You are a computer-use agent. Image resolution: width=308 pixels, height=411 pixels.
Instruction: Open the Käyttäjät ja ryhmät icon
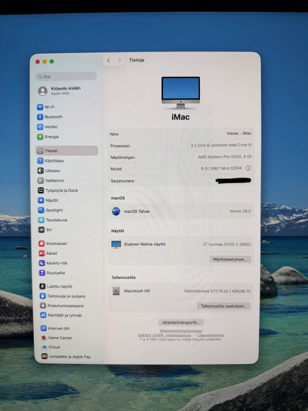pos(43,315)
